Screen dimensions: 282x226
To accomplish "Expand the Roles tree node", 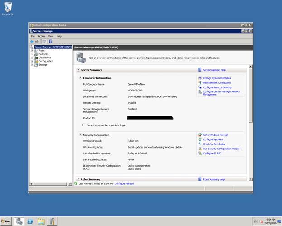I will [32, 51].
